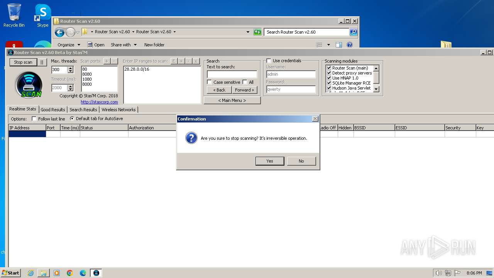494x278 pixels.
Task: Open the Windows Start menu
Action: (10, 273)
